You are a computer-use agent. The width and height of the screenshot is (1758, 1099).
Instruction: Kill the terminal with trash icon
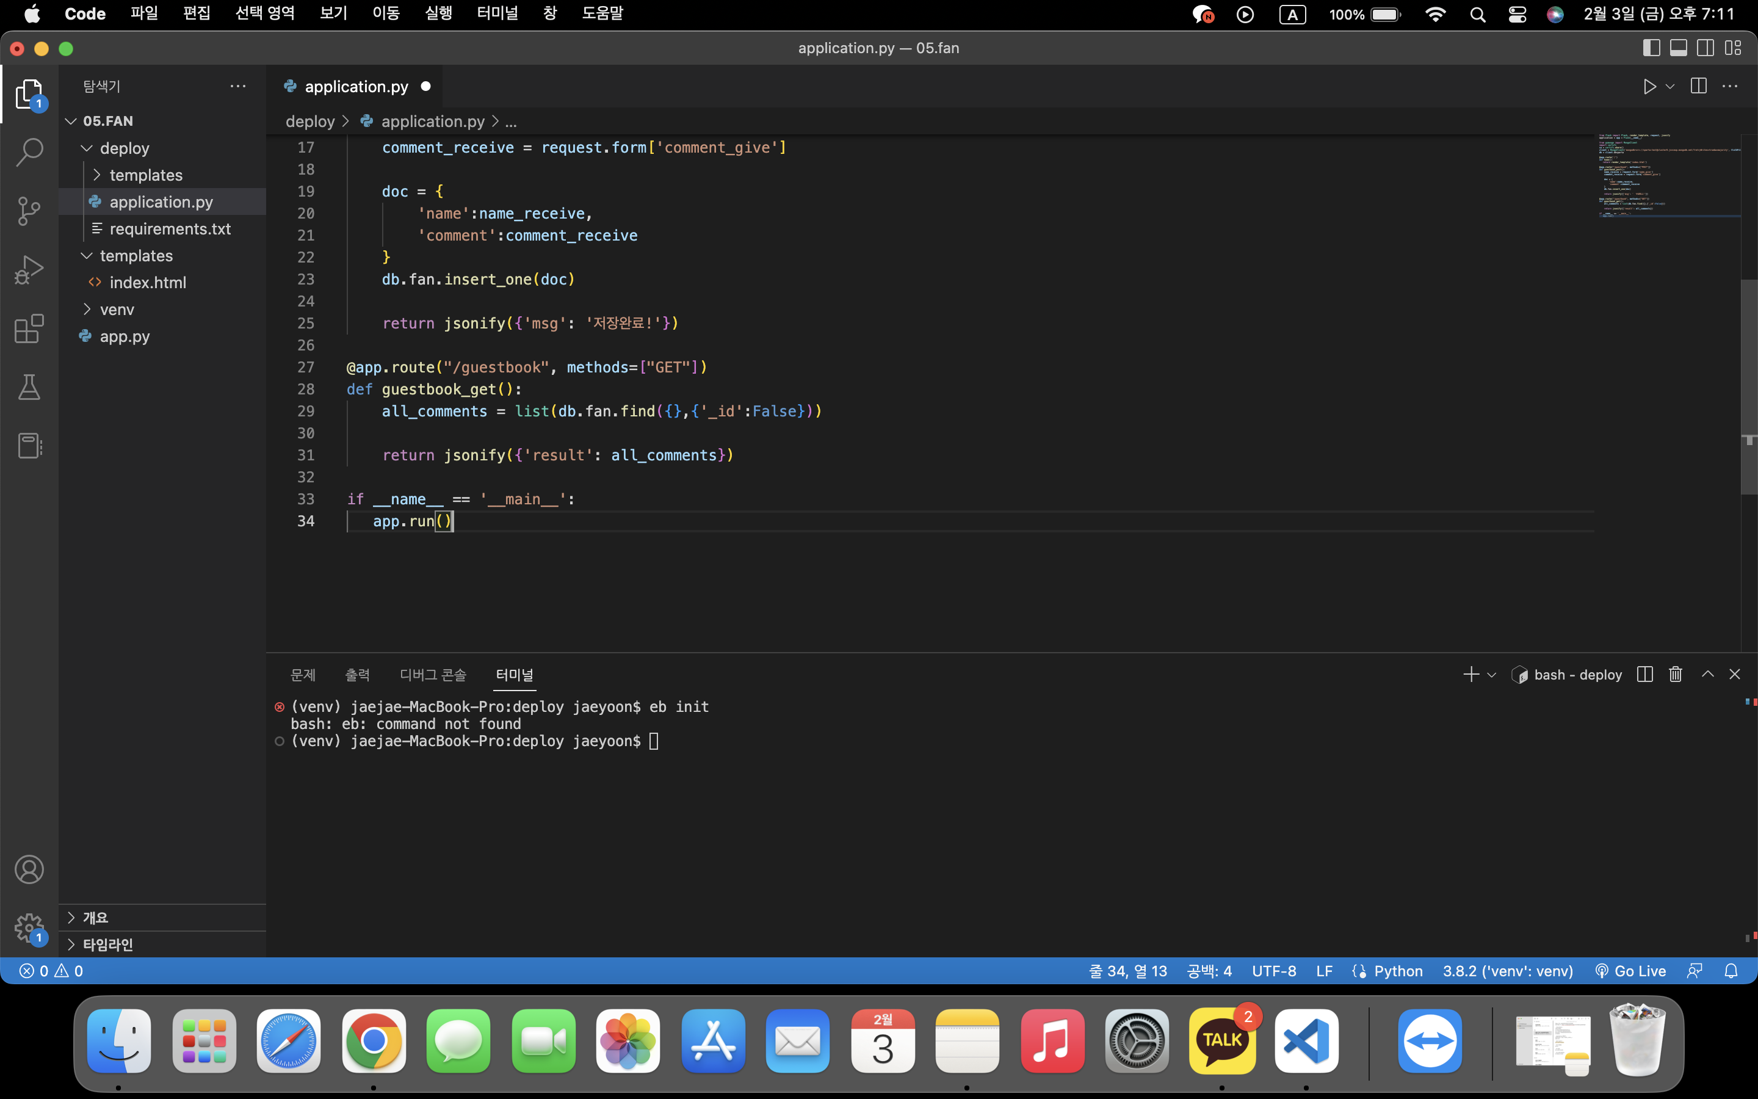point(1676,675)
